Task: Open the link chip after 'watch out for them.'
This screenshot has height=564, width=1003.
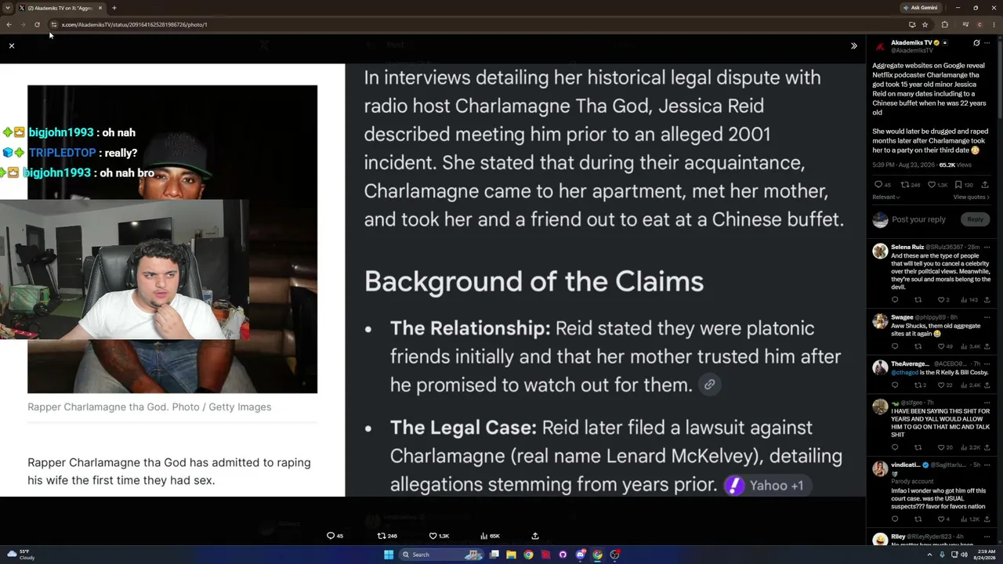Action: (709, 385)
